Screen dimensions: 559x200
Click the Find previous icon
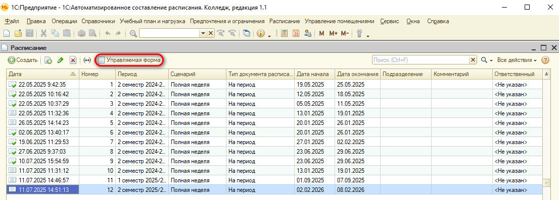(x=232, y=33)
